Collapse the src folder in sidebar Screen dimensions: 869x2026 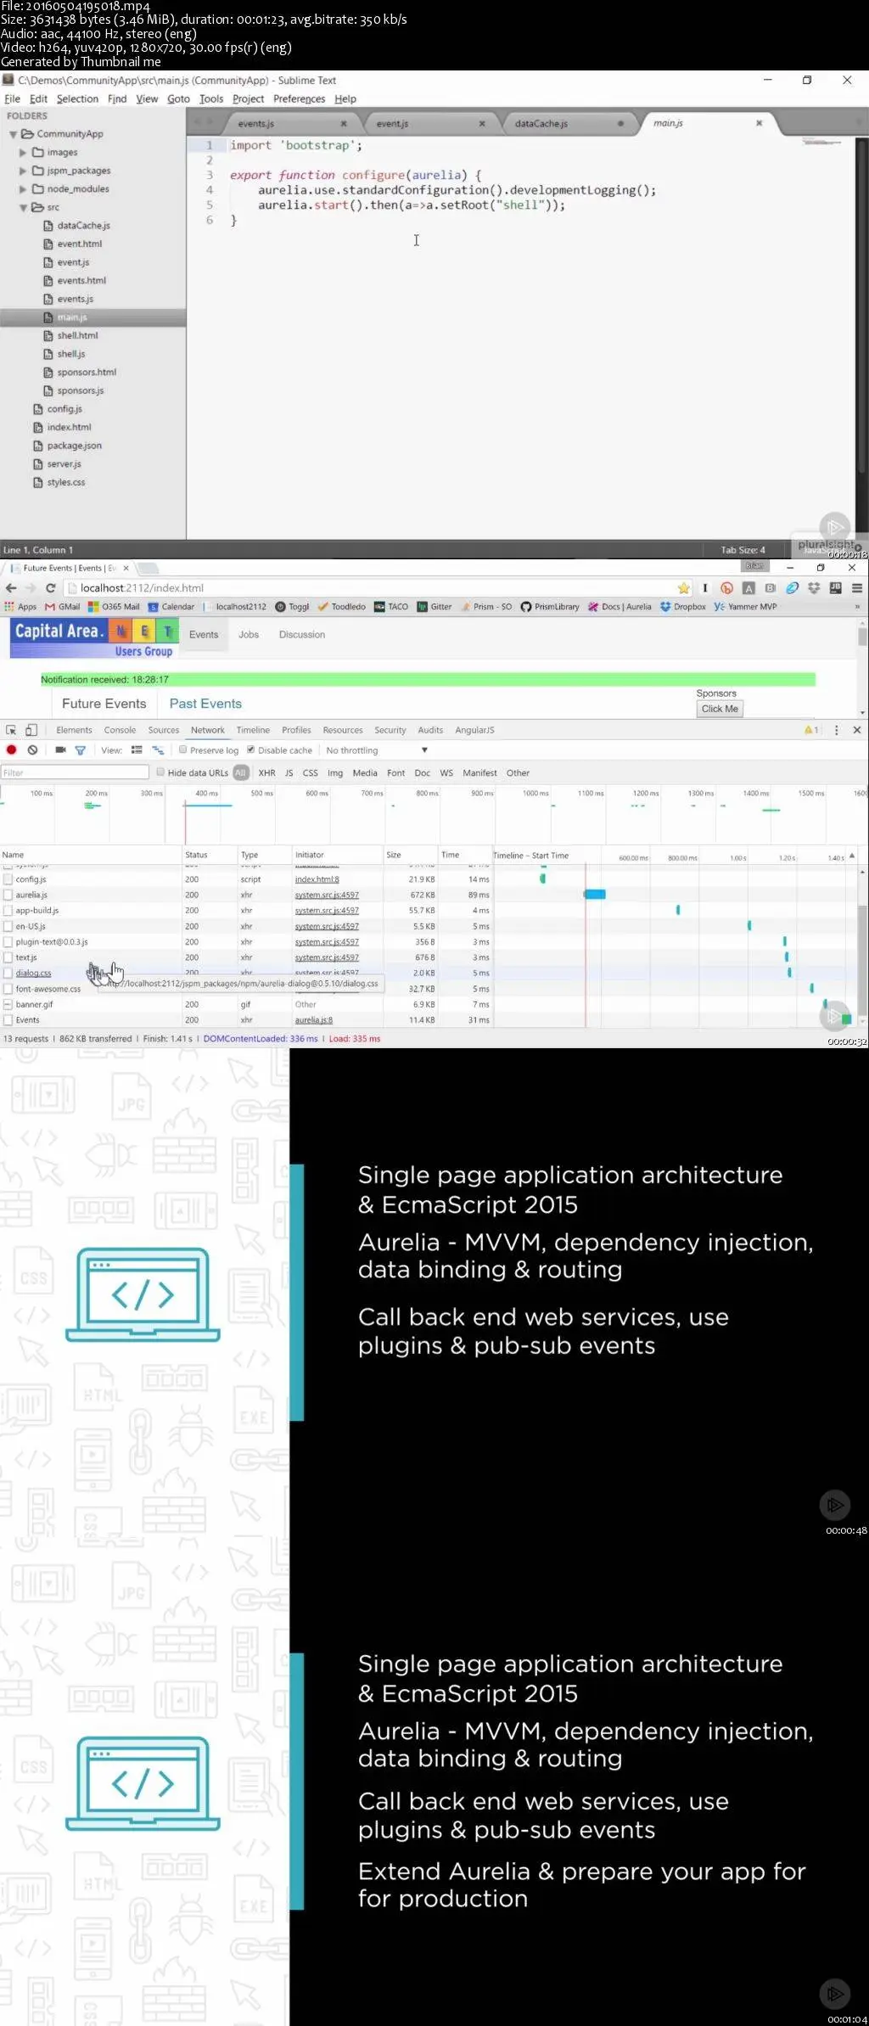(23, 207)
